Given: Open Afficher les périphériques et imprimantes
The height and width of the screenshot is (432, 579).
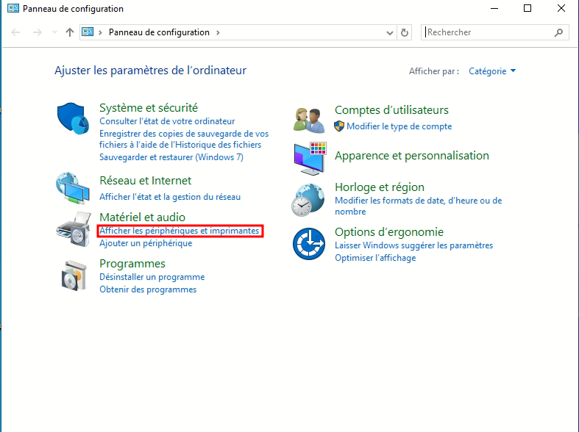Looking at the screenshot, I should (180, 231).
